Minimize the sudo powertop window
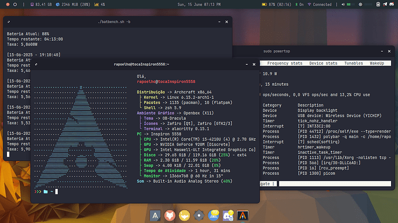The height and width of the screenshot is (223, 398). click(x=382, y=51)
